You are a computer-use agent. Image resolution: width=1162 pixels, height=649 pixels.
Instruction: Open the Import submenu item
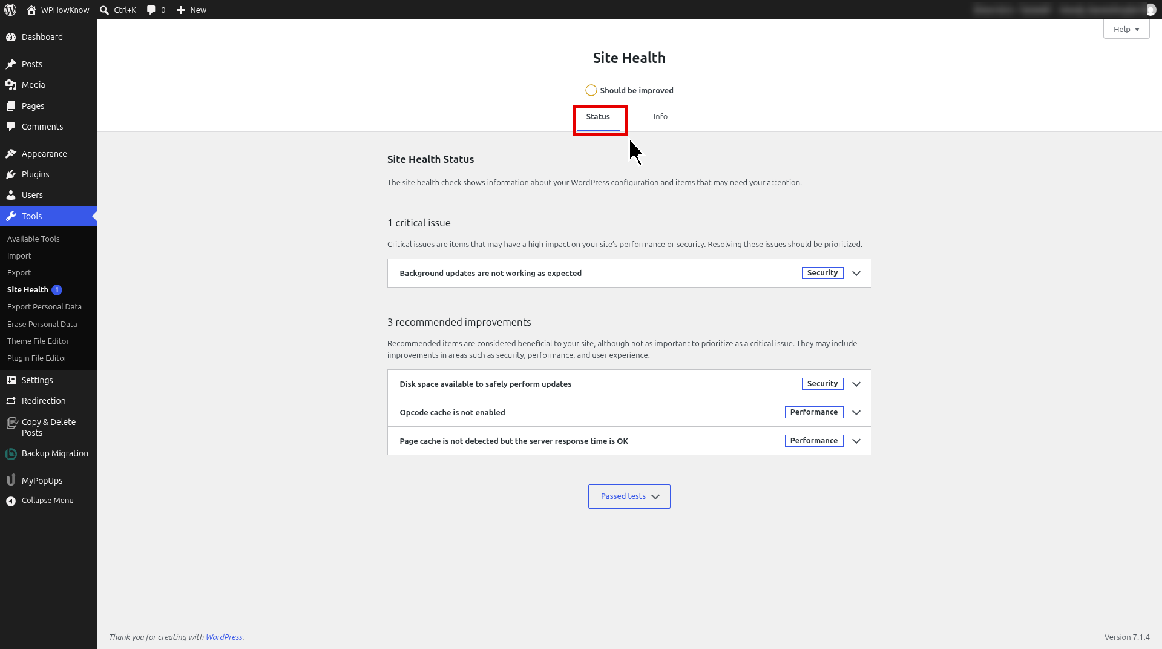tap(19, 255)
